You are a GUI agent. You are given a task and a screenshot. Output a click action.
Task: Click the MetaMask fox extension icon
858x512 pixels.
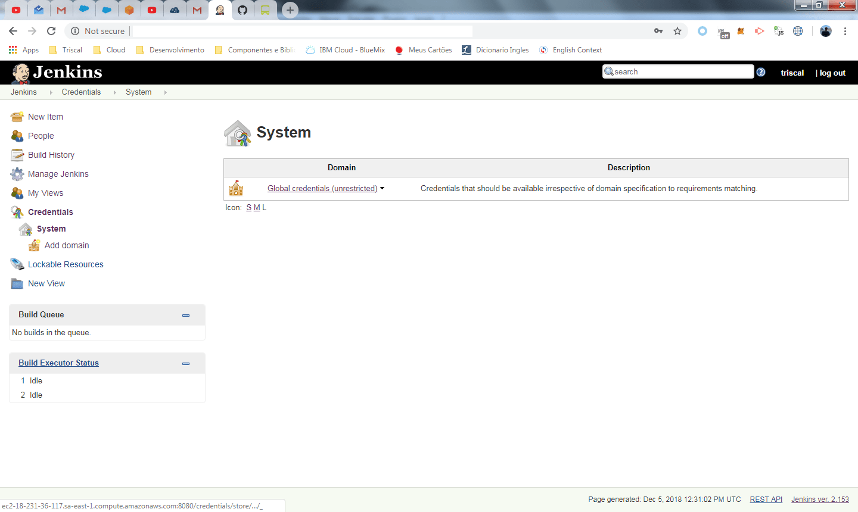pos(741,31)
